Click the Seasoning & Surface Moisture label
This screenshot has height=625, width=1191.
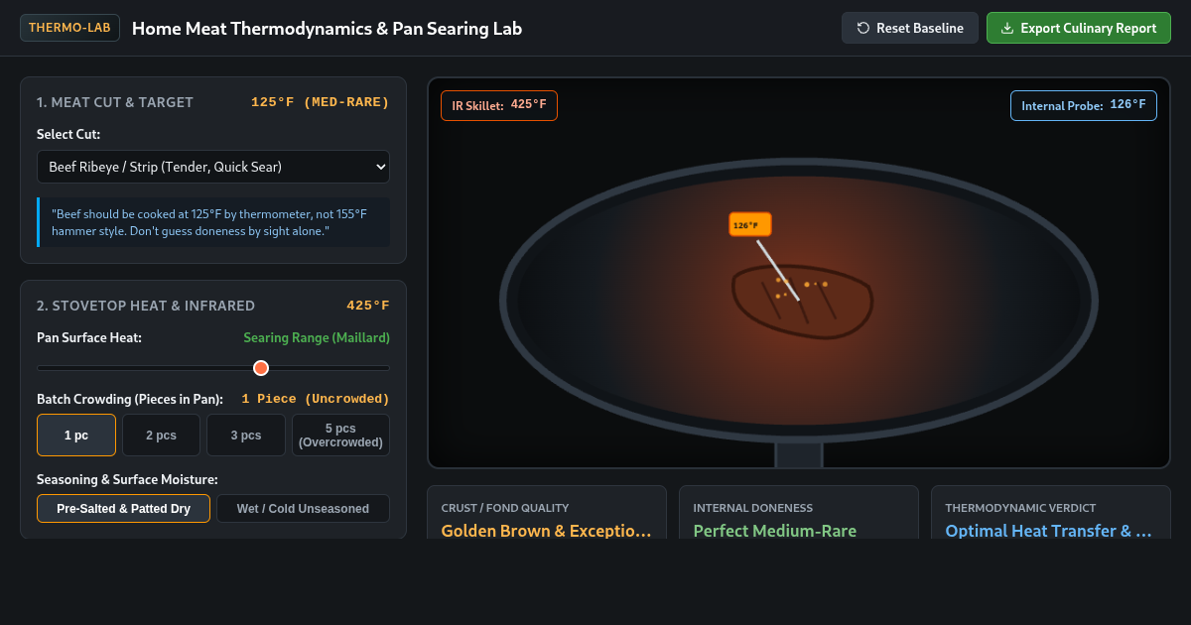127,479
